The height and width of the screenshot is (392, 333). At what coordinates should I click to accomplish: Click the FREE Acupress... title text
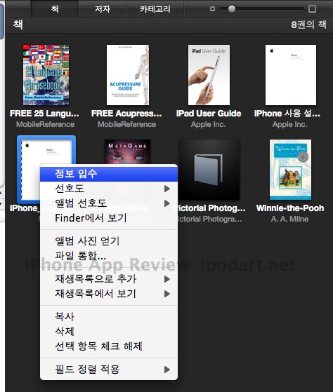pos(126,114)
